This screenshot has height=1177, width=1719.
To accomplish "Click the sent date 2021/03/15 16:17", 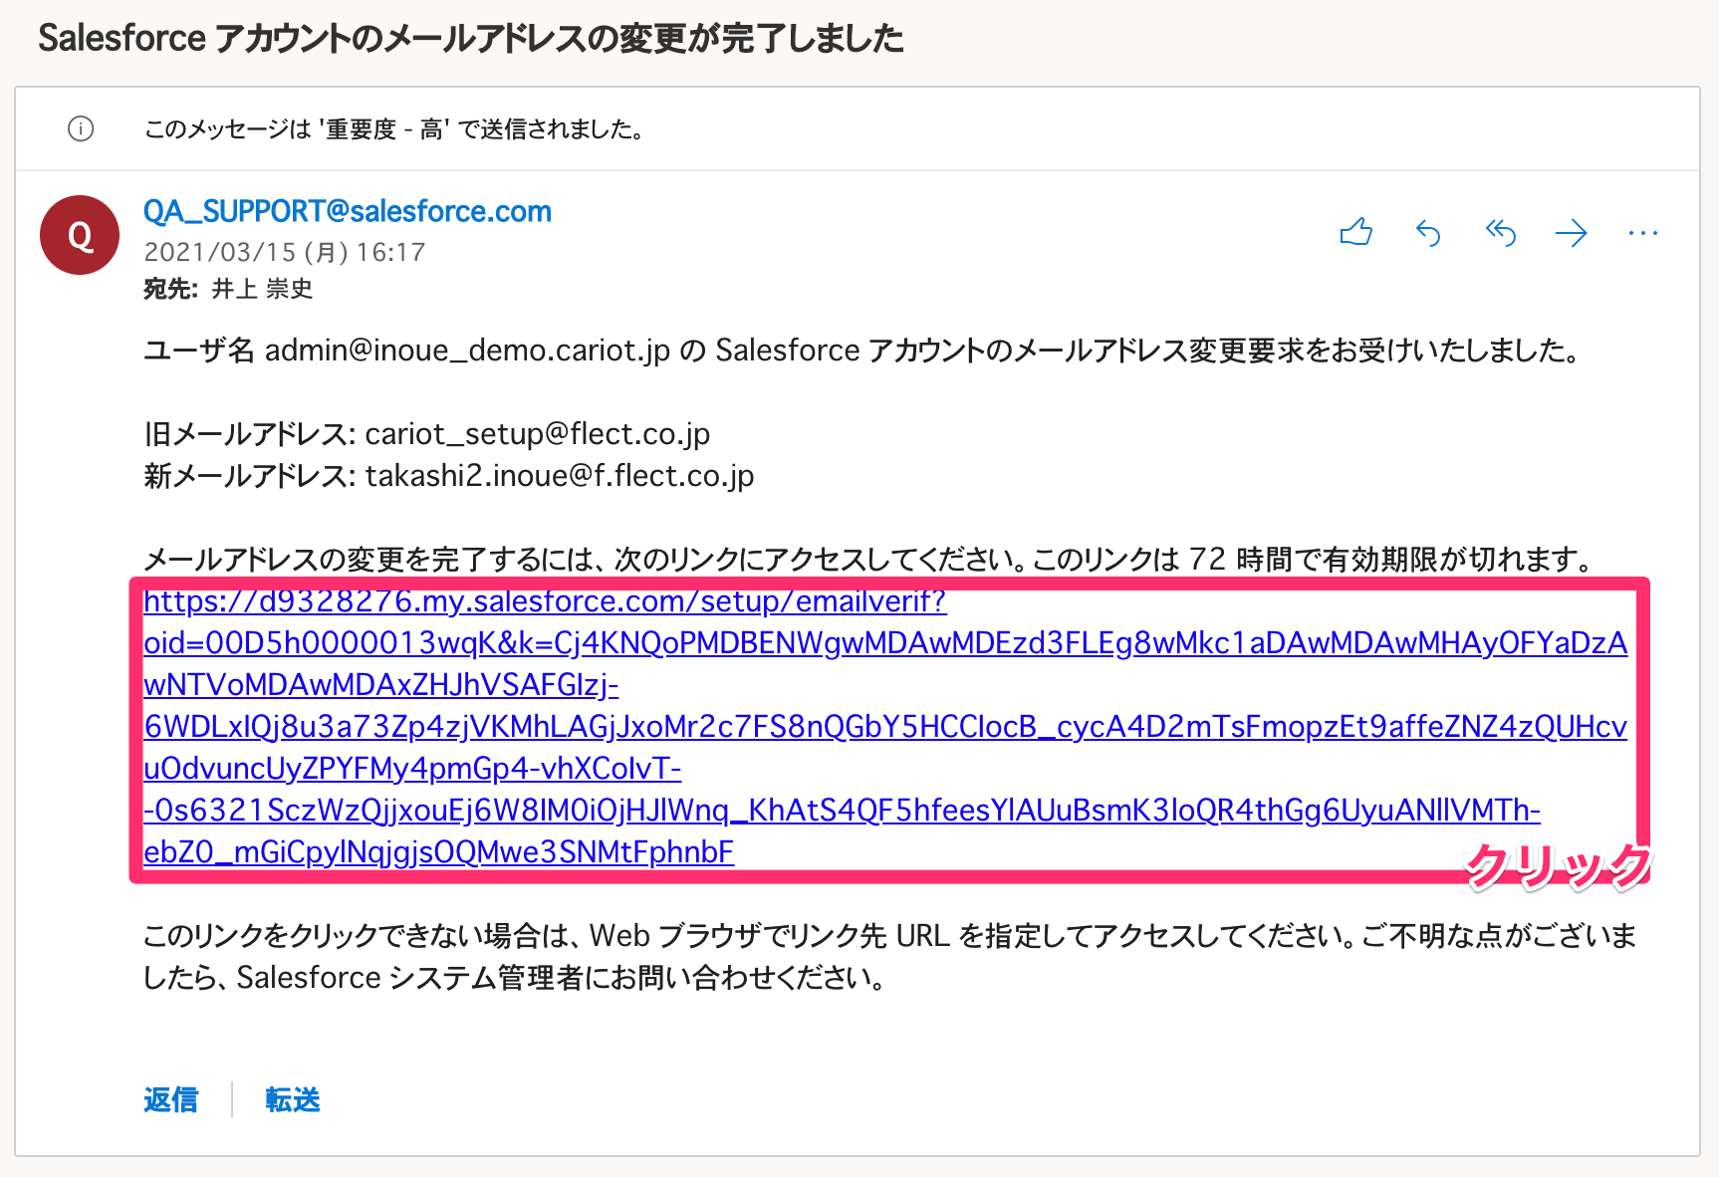I will click(x=285, y=252).
